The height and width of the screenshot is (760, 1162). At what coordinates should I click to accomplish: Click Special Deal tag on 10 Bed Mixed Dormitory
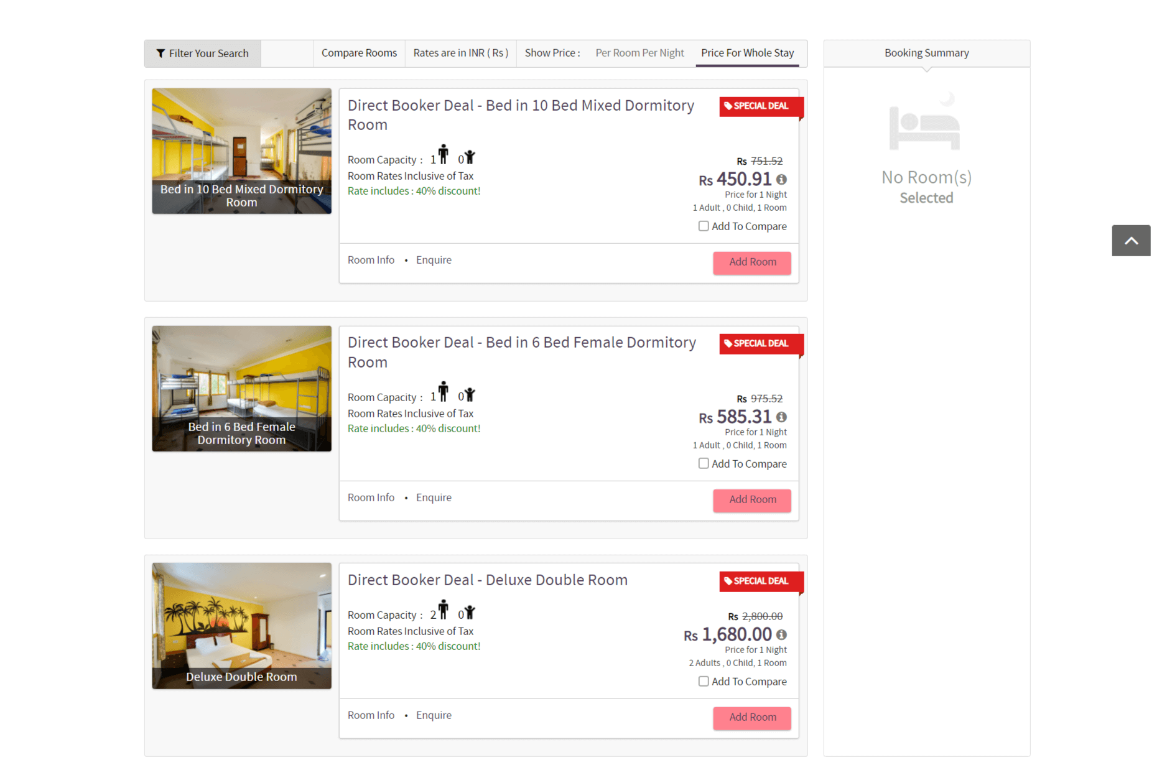(x=761, y=106)
